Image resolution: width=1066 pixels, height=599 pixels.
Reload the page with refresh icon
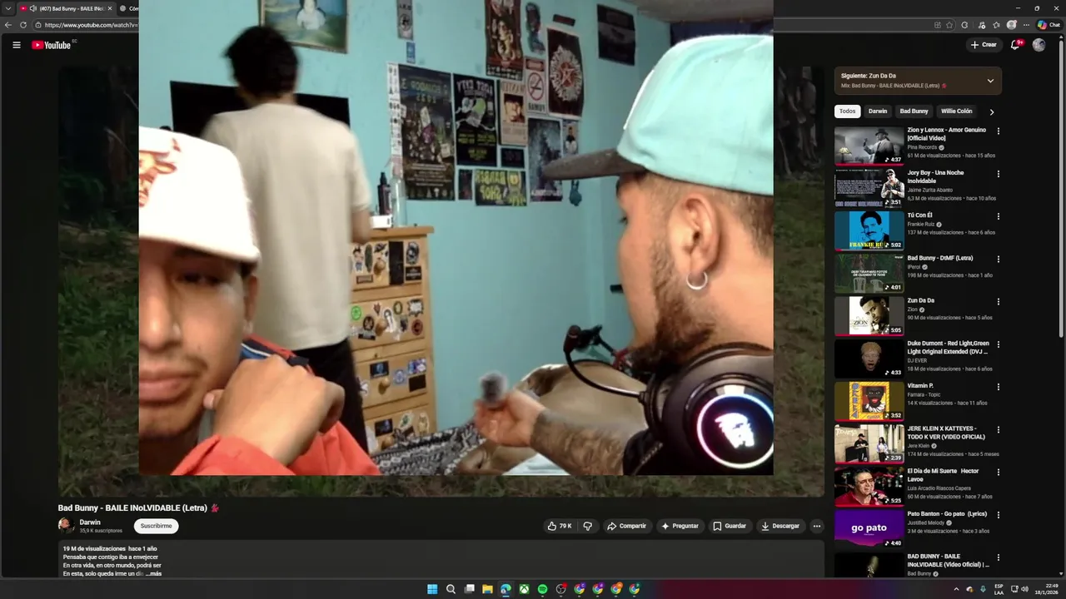click(23, 25)
